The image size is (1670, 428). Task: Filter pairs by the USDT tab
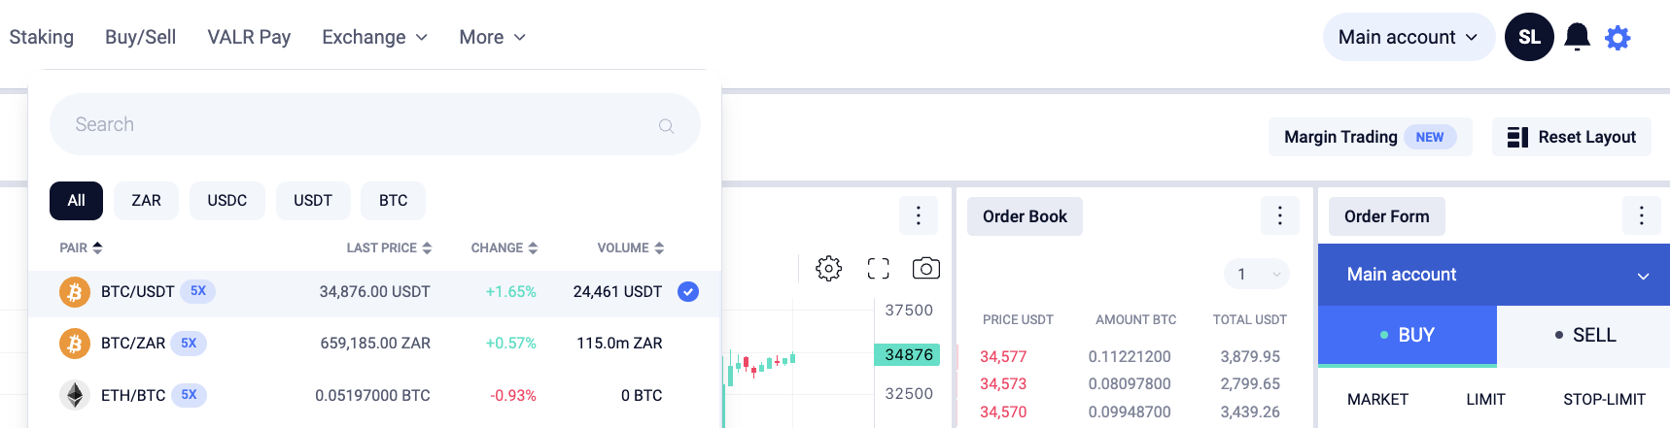pos(313,200)
